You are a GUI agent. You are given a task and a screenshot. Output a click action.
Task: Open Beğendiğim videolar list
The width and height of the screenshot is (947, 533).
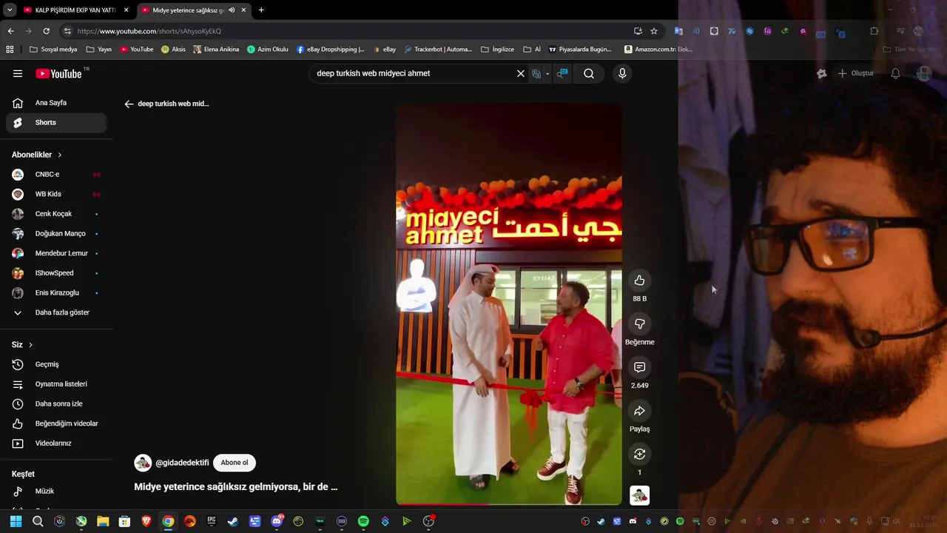coord(56,423)
